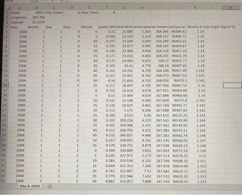Click cell containing SiteID
The width and height of the screenshot is (242, 195).
point(19,13)
